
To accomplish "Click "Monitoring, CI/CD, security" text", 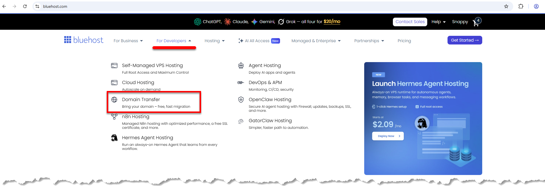I will tap(271, 90).
